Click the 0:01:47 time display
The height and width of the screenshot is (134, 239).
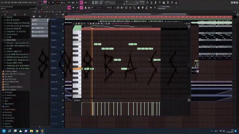pos(97,3)
